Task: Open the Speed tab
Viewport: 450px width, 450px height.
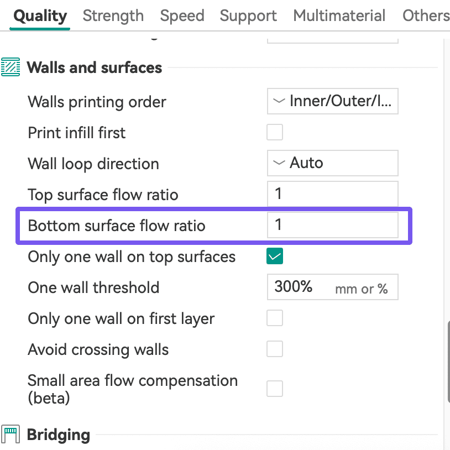Action: 182,16
